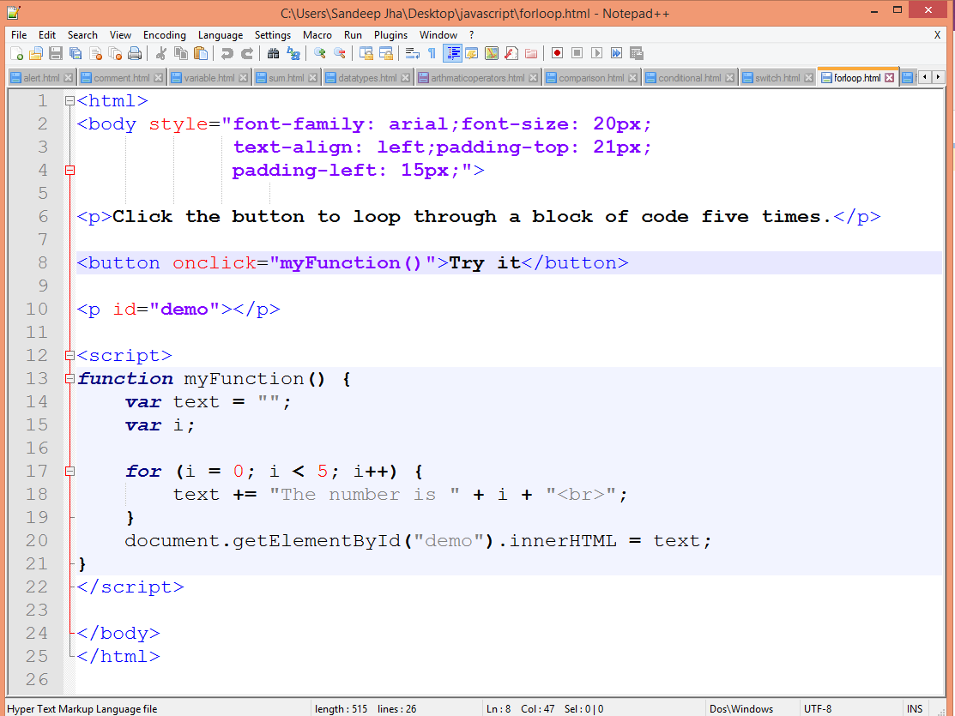Open the Encoding menu
Viewport: 955px width, 716px height.
point(165,35)
